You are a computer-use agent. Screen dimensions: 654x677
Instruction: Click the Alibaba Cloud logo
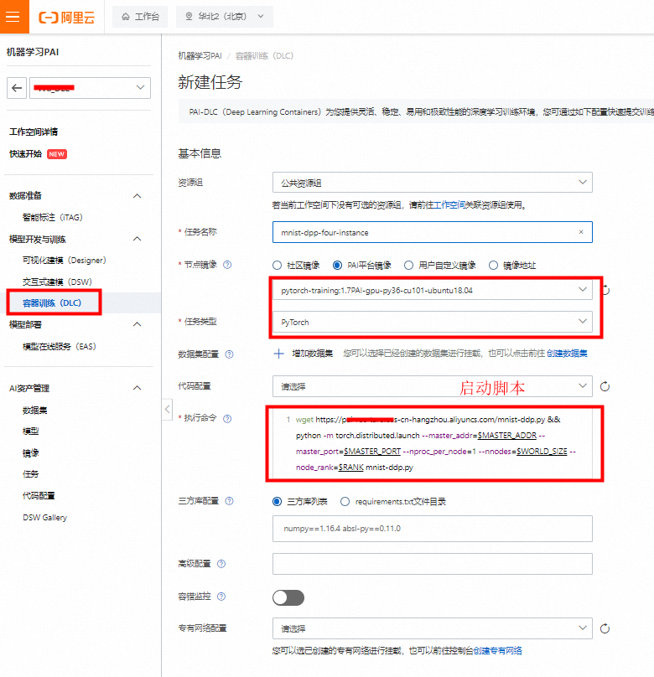point(67,18)
